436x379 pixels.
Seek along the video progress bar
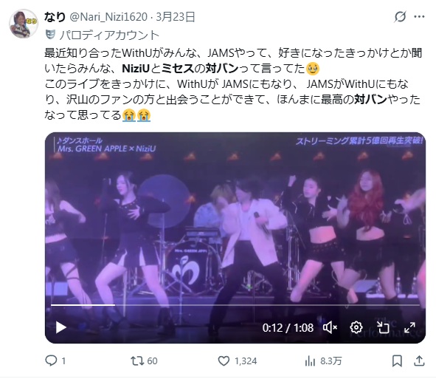235,305
